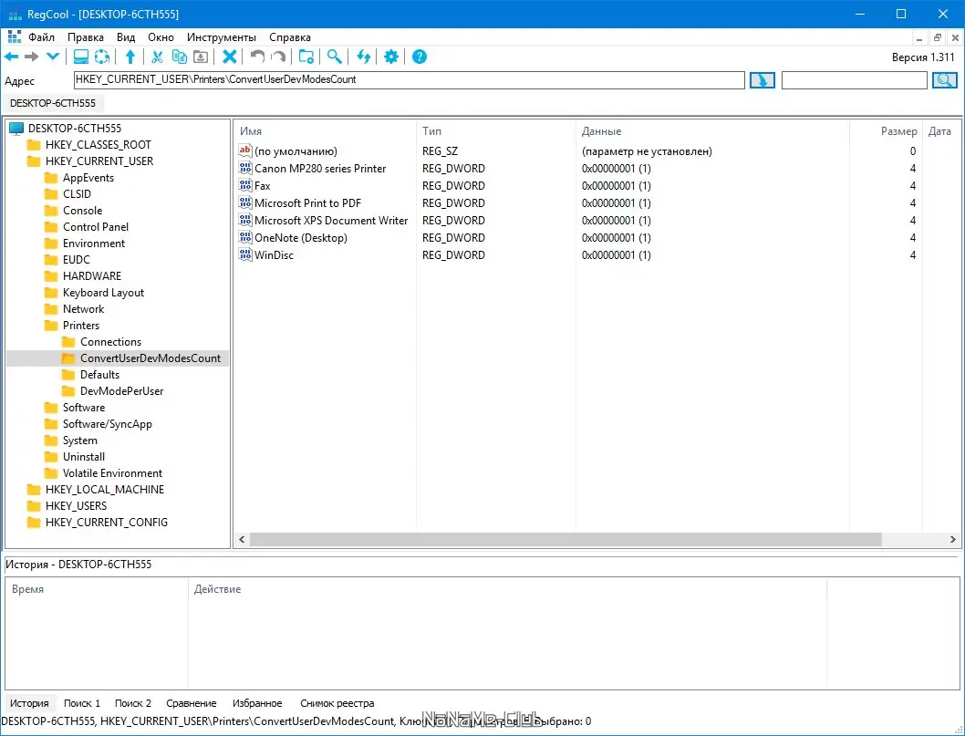Click the scissors cut icon
Image resolution: width=965 pixels, height=736 pixels.
(158, 57)
